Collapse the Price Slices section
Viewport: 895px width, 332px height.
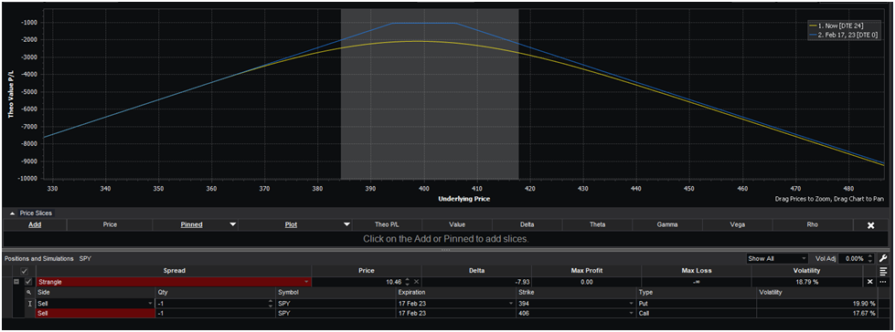(x=13, y=213)
